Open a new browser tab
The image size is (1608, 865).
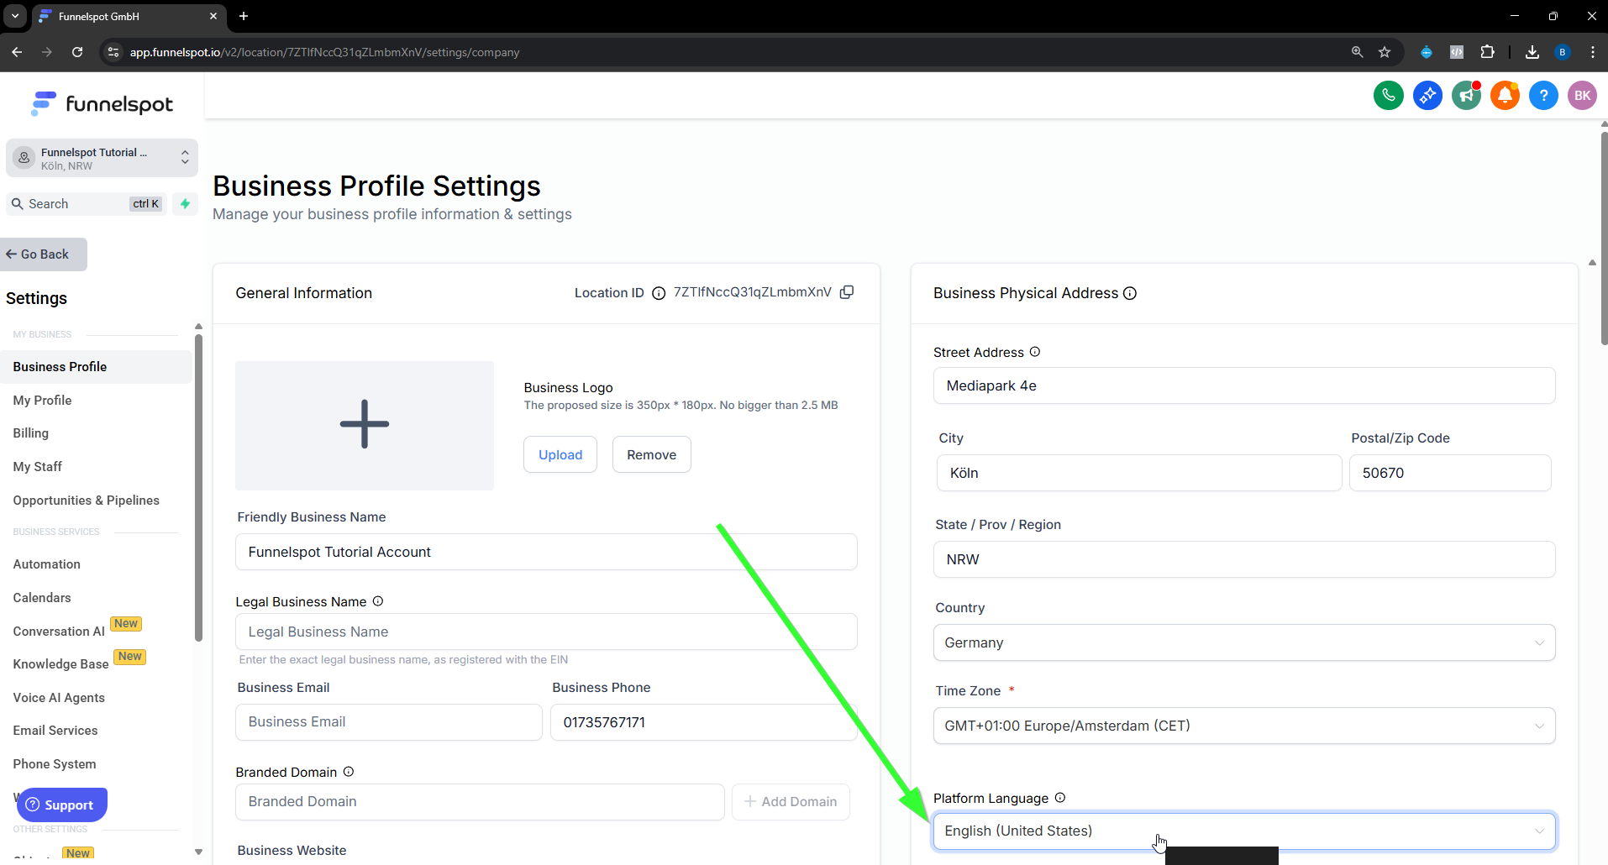244,16
